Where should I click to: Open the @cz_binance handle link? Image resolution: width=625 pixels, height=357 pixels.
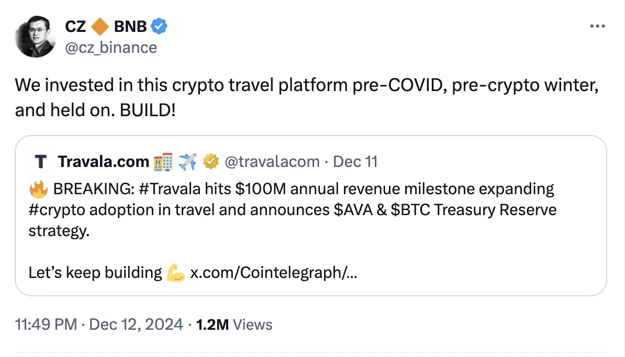click(110, 48)
